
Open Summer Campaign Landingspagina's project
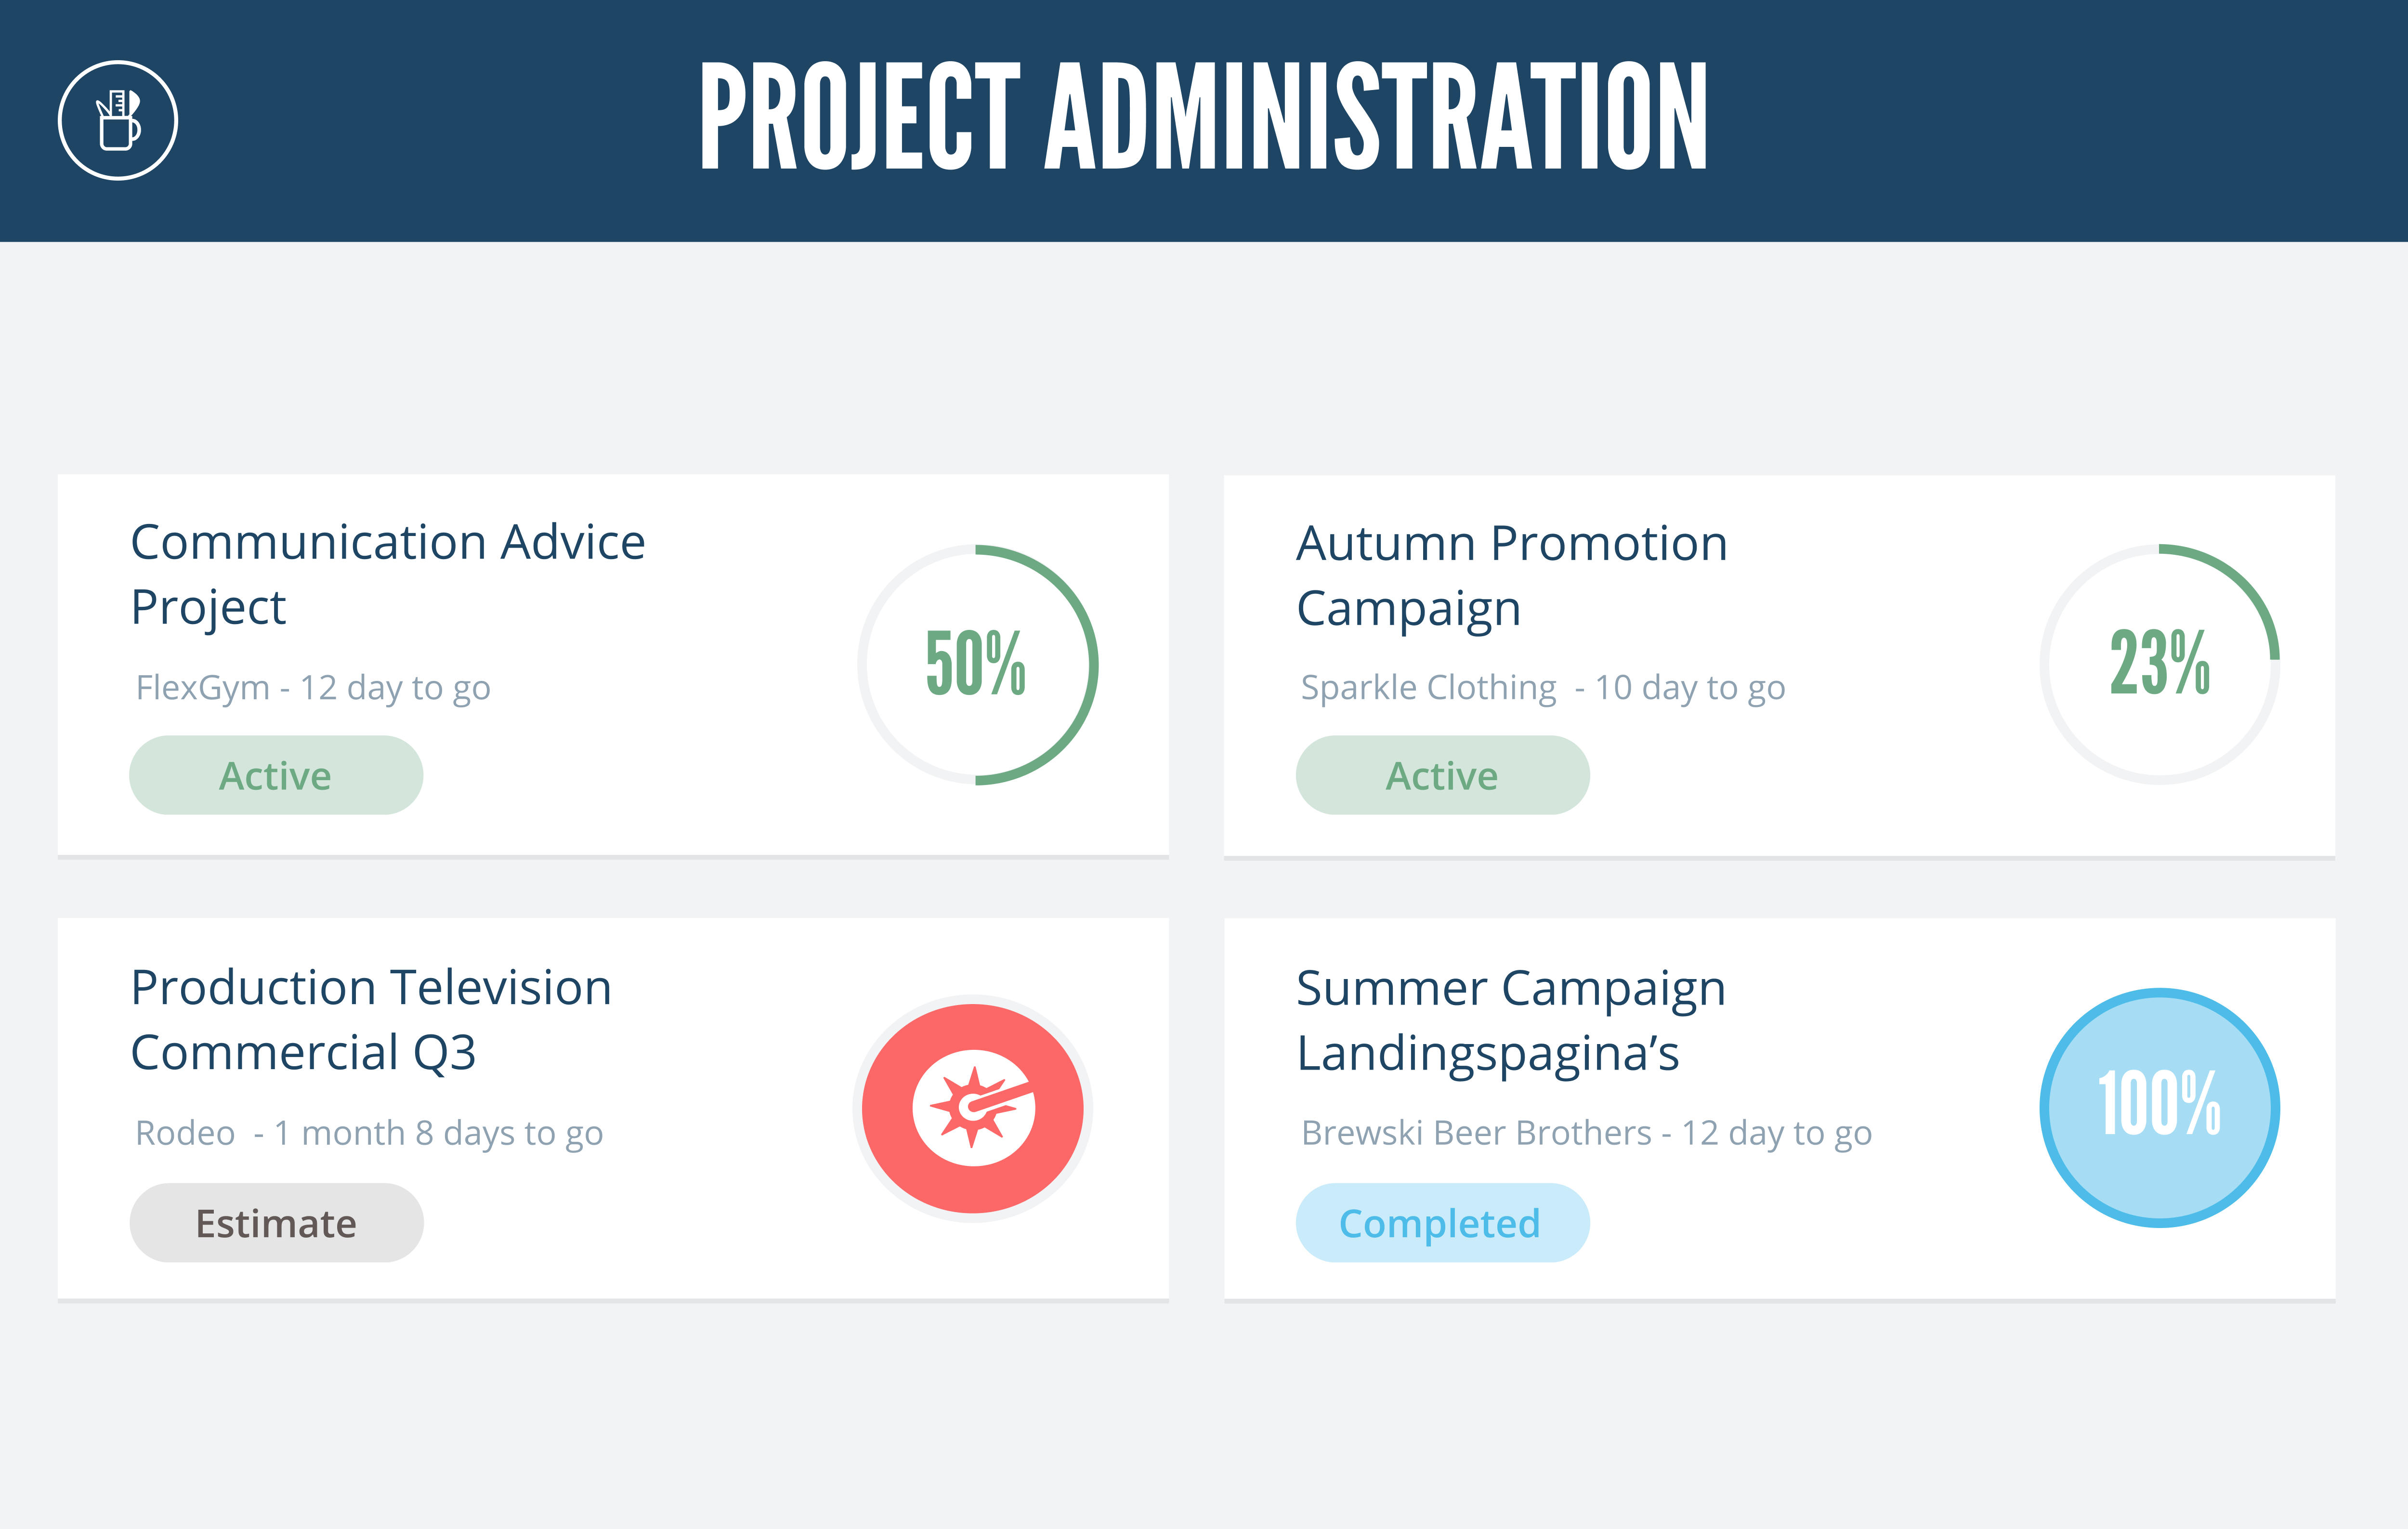(1510, 1020)
